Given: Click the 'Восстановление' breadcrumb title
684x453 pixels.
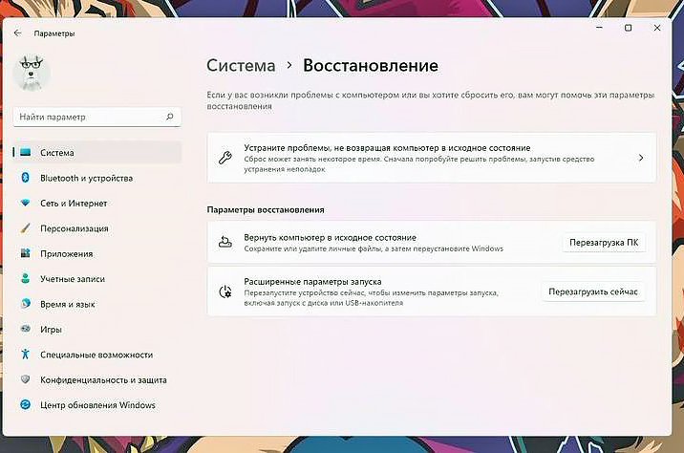Looking at the screenshot, I should pyautogui.click(x=371, y=65).
